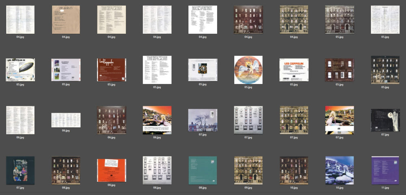Click the orange back cover thumbnail labeled 08.jpg
Image resolution: width=406 pixels, height=195 pixels.
pyautogui.click(x=112, y=170)
